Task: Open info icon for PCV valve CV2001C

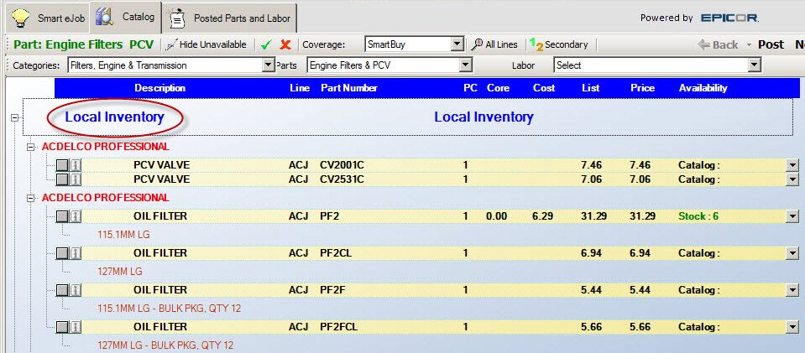Action: click(x=75, y=165)
